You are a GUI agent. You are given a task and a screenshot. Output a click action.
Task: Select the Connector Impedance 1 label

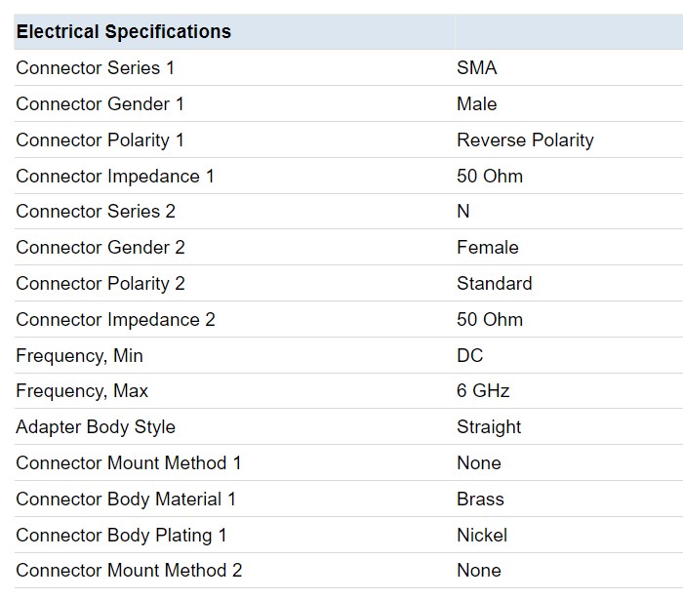coord(115,177)
